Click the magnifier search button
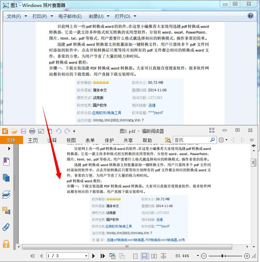The image size is (260, 262). [213, 140]
